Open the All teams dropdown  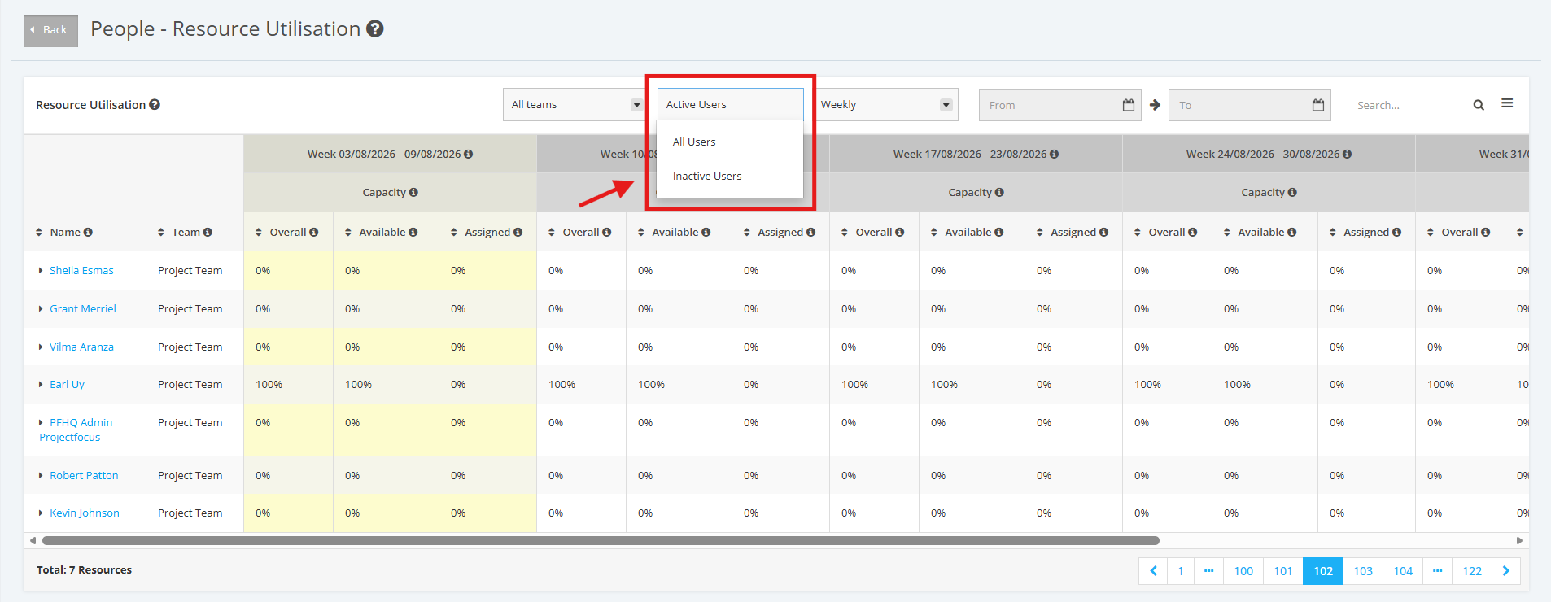coord(576,105)
